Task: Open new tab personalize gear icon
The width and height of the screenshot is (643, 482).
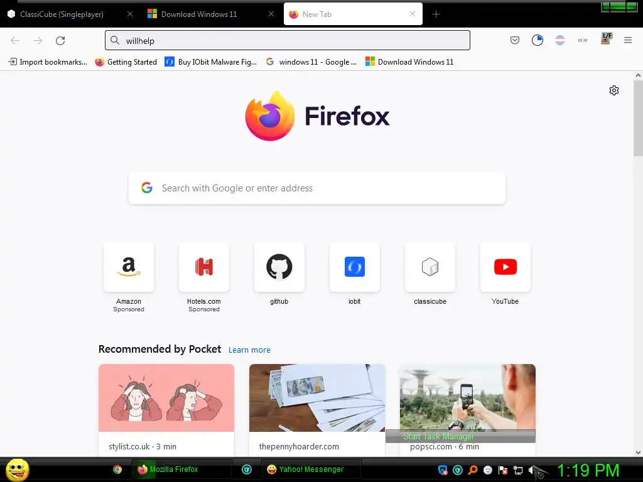Action: pos(614,90)
